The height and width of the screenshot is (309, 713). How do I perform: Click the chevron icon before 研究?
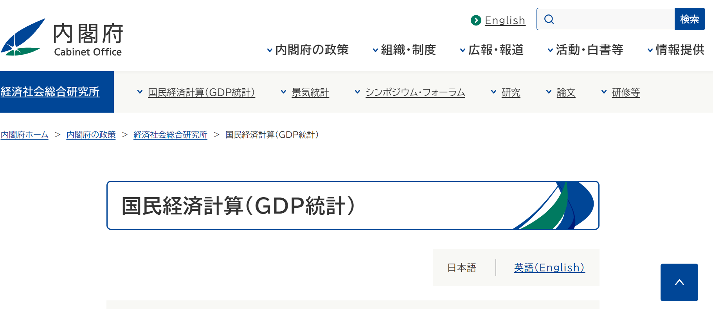tap(493, 92)
